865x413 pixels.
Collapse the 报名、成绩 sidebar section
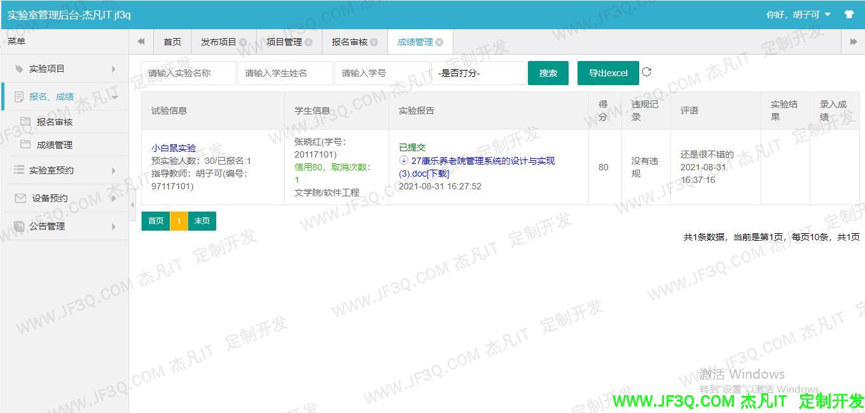[113, 97]
